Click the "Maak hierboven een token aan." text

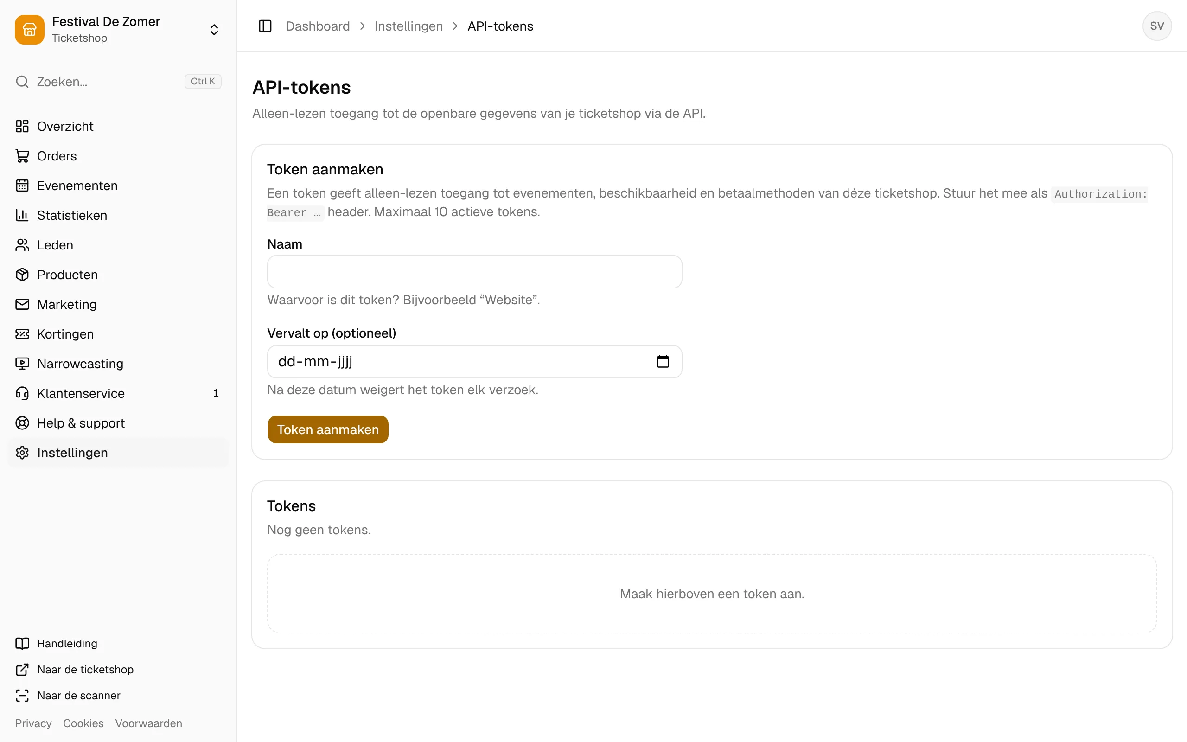click(x=712, y=594)
